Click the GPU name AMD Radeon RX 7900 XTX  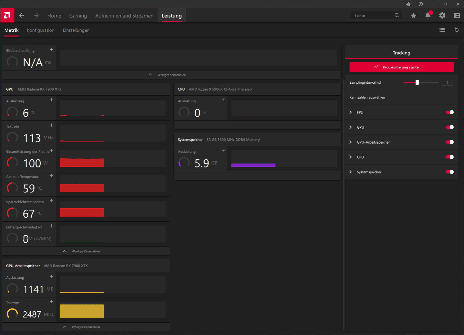tap(39, 89)
